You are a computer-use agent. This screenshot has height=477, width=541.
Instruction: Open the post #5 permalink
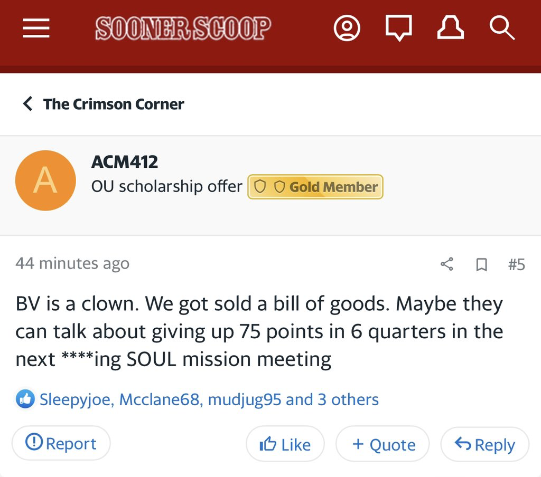[x=516, y=264]
